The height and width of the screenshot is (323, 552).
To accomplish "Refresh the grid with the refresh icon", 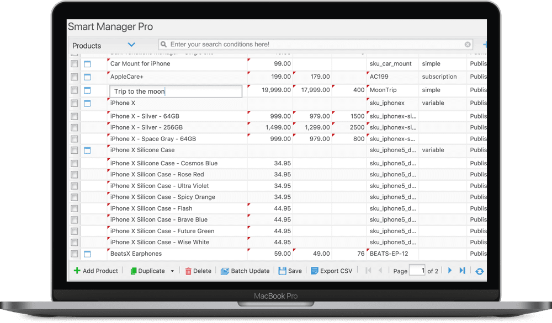I will point(480,271).
